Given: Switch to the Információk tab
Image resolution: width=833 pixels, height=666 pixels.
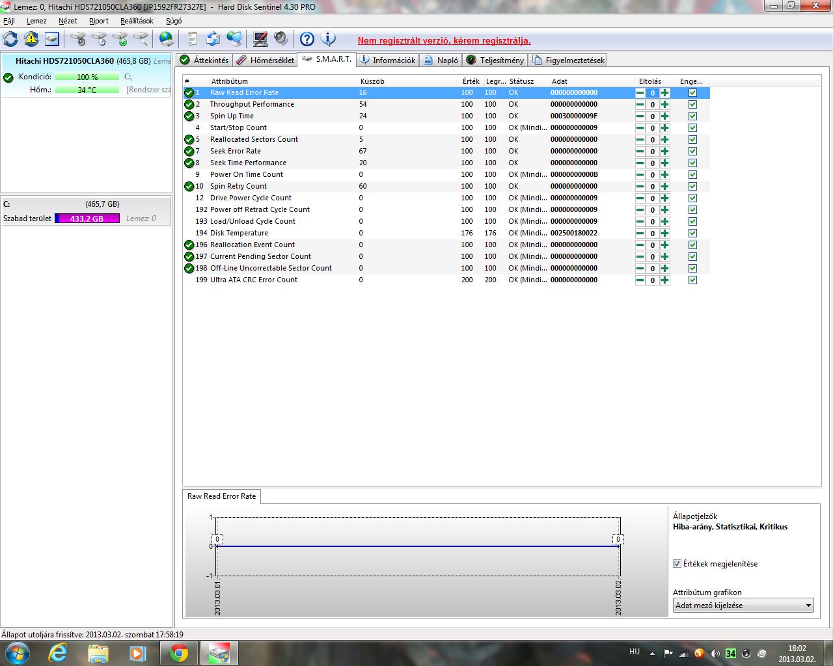Looking at the screenshot, I should 387,60.
